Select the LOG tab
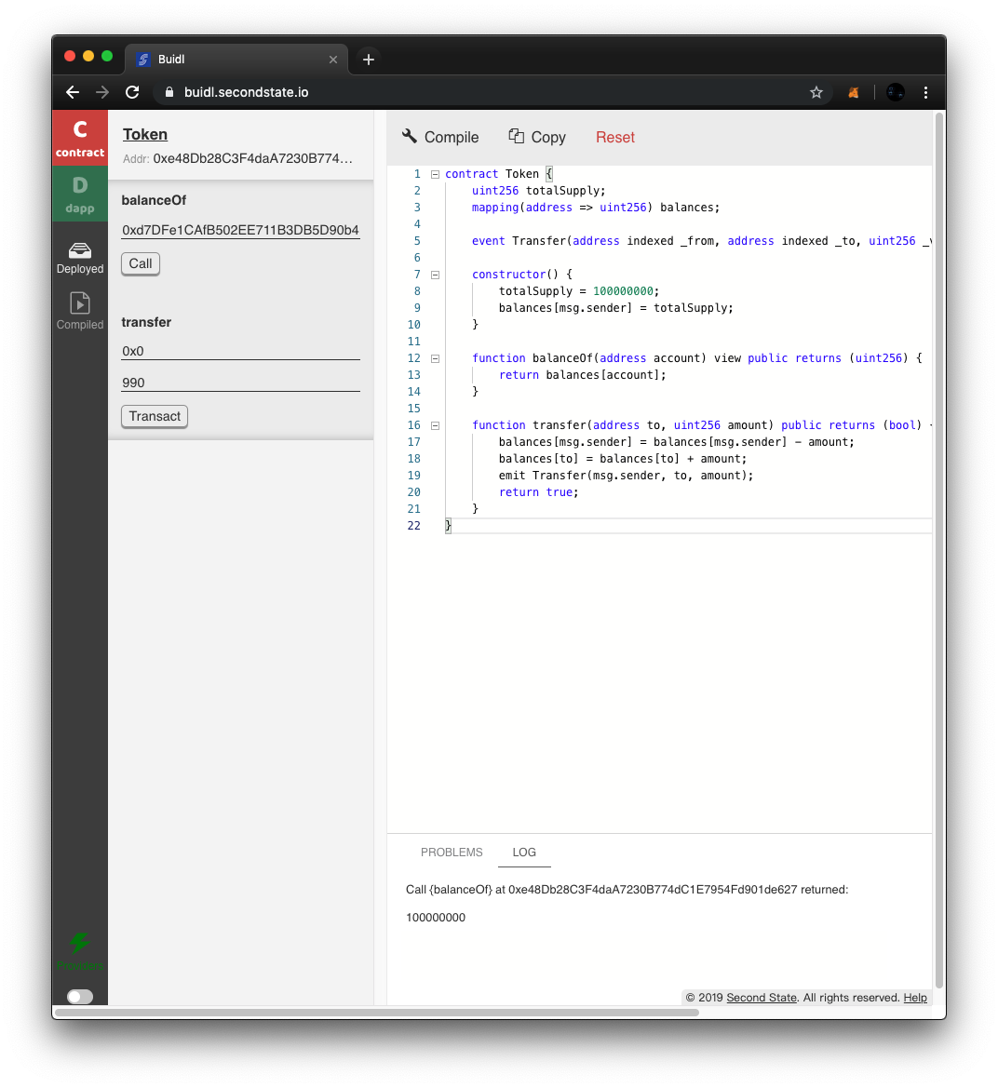This screenshot has height=1088, width=998. [x=524, y=853]
